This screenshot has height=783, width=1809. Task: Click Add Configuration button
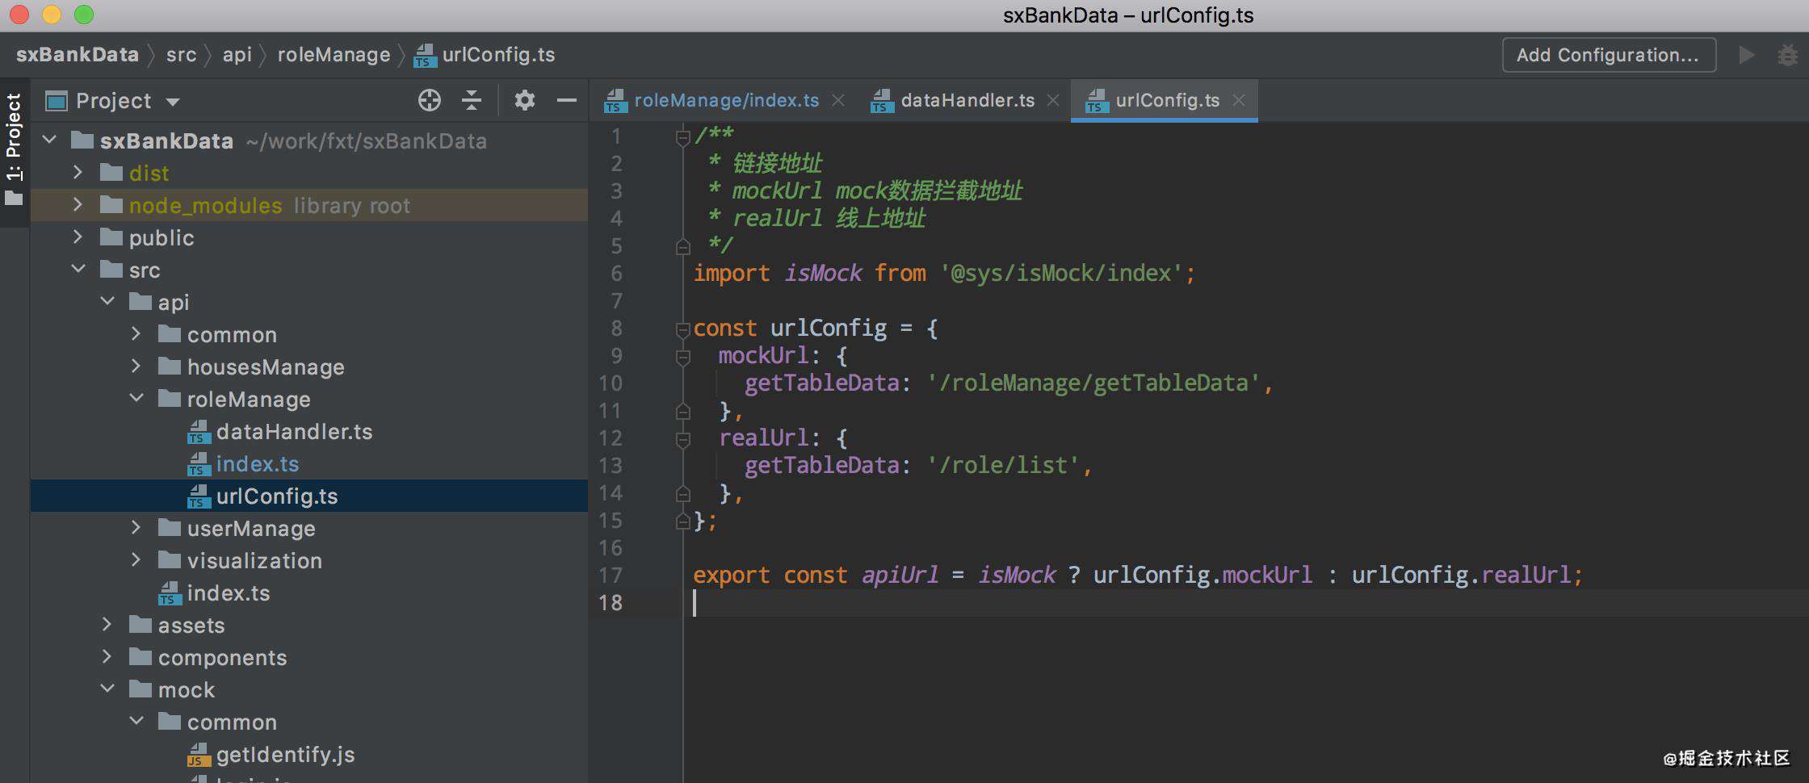pyautogui.click(x=1609, y=55)
